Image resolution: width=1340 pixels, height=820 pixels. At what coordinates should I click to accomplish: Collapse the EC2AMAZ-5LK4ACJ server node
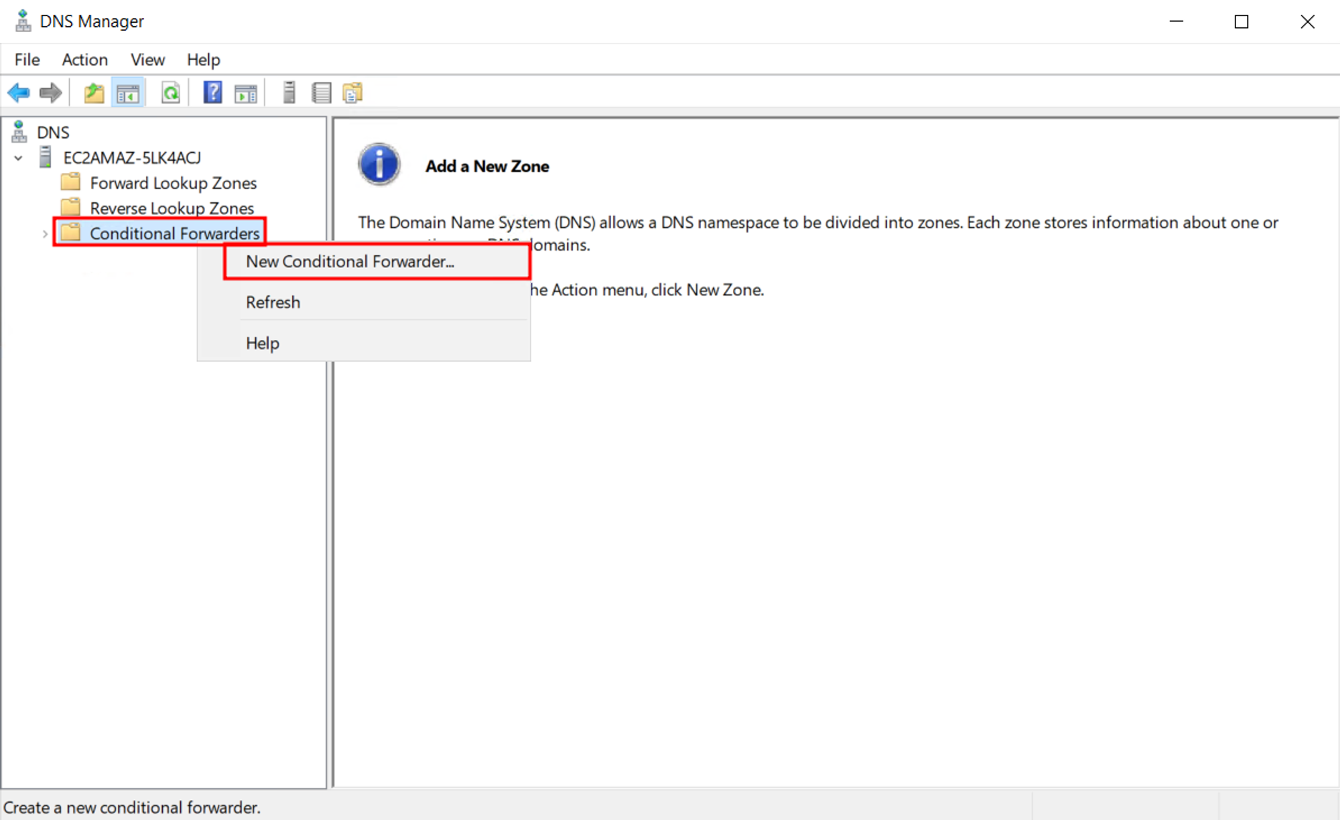(x=19, y=158)
